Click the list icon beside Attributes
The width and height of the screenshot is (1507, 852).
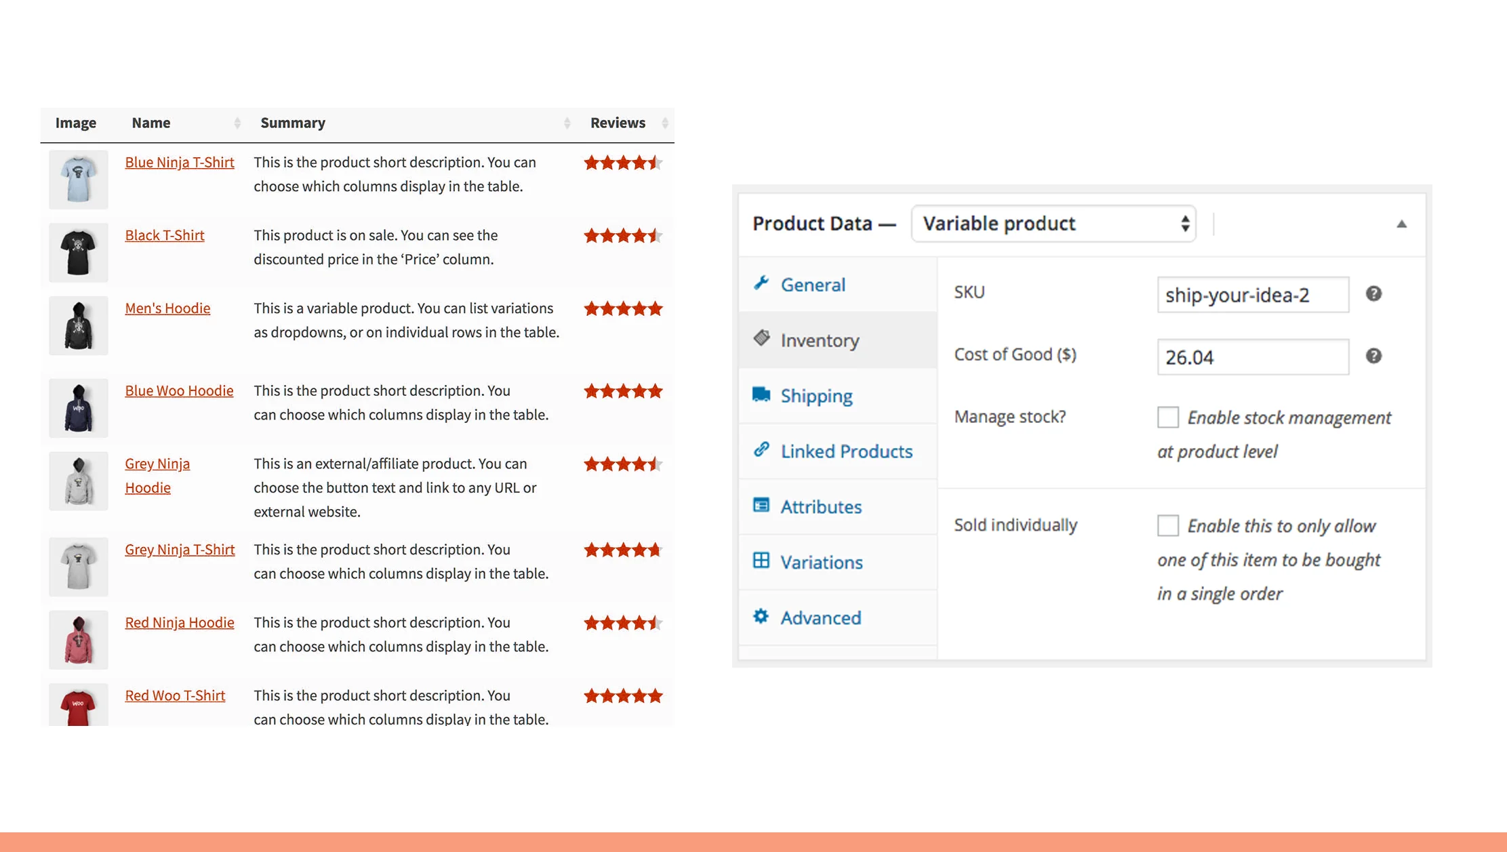761,505
